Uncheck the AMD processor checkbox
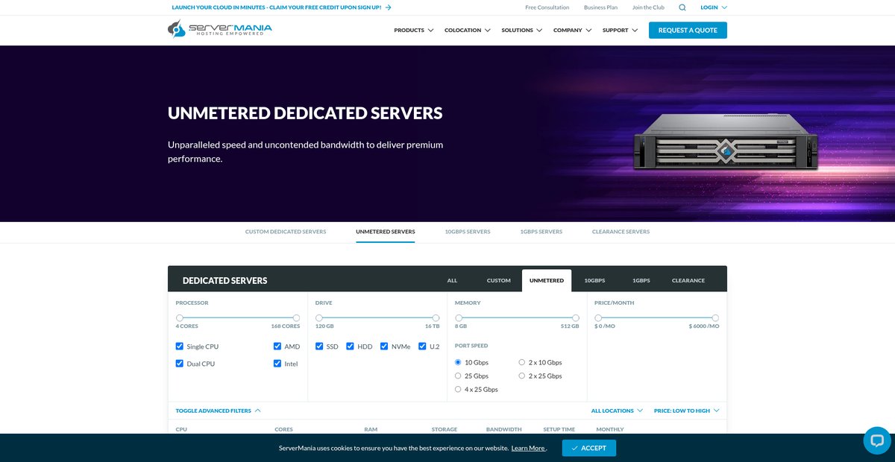 point(277,346)
